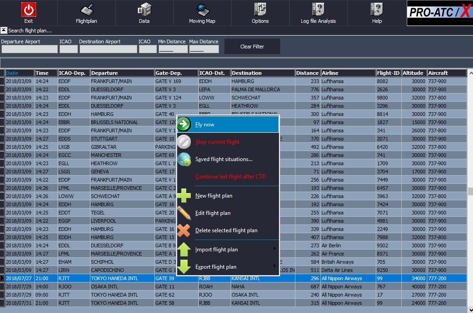Screen dimensions: 473x313
Task: Click the Departure Airport input field
Action: (30, 49)
